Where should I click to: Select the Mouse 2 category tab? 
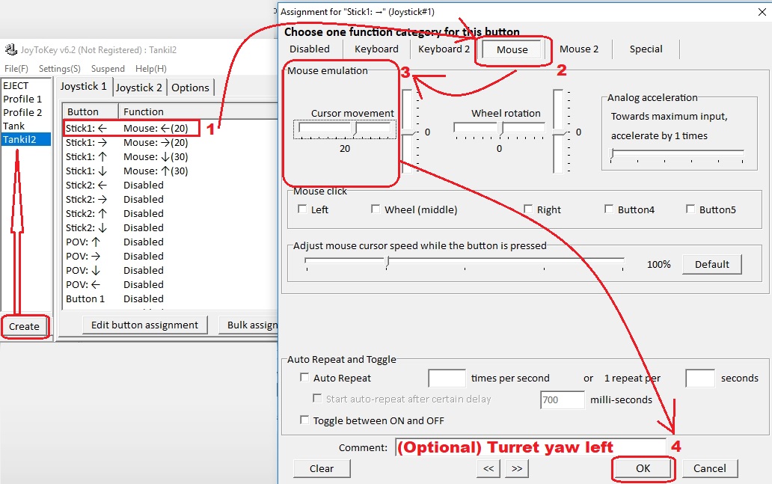pyautogui.click(x=579, y=49)
